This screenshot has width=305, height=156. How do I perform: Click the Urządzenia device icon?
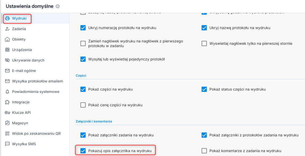(7, 50)
